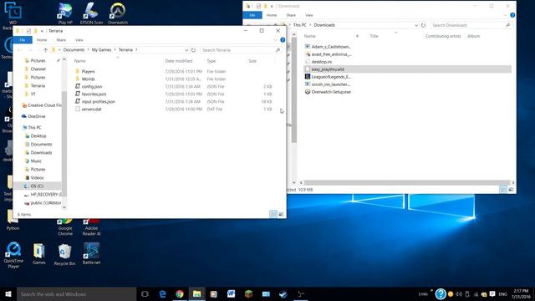This screenshot has height=301, width=535.
Task: Refresh the Downloads folder view
Action: point(423,25)
